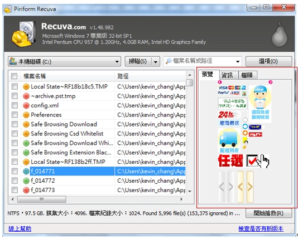Open the filename or path filter dropdown arrow
Screen dimensions: 298x239
pos(238,61)
